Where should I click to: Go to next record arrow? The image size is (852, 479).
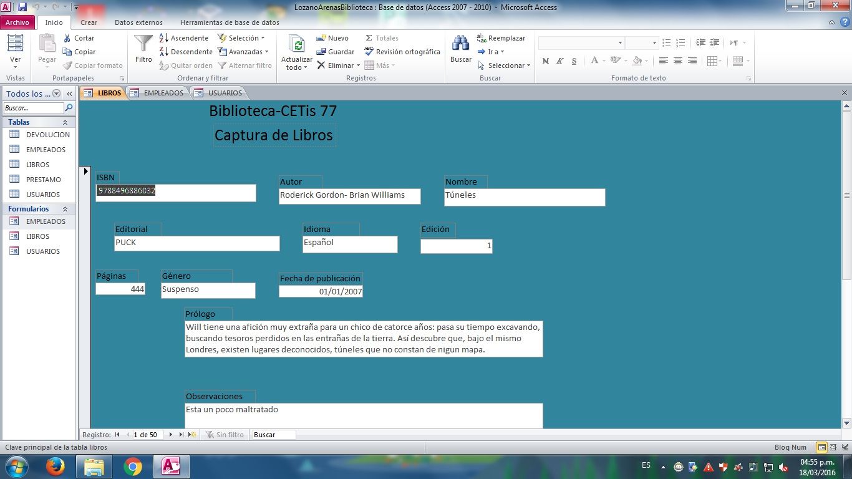pyautogui.click(x=170, y=435)
